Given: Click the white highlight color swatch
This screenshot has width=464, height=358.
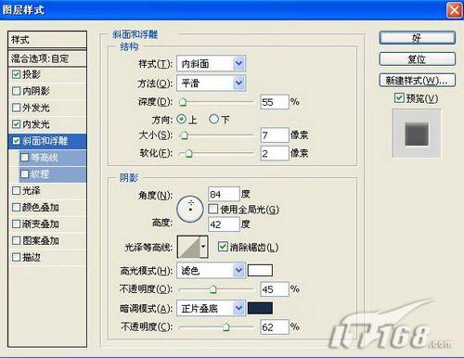Looking at the screenshot, I should [260, 271].
